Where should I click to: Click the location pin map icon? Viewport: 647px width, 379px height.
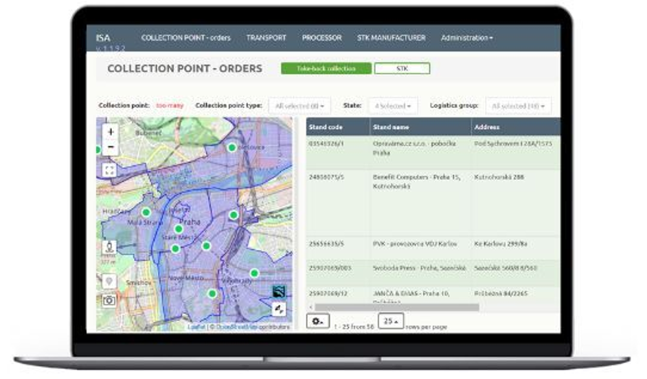(109, 282)
